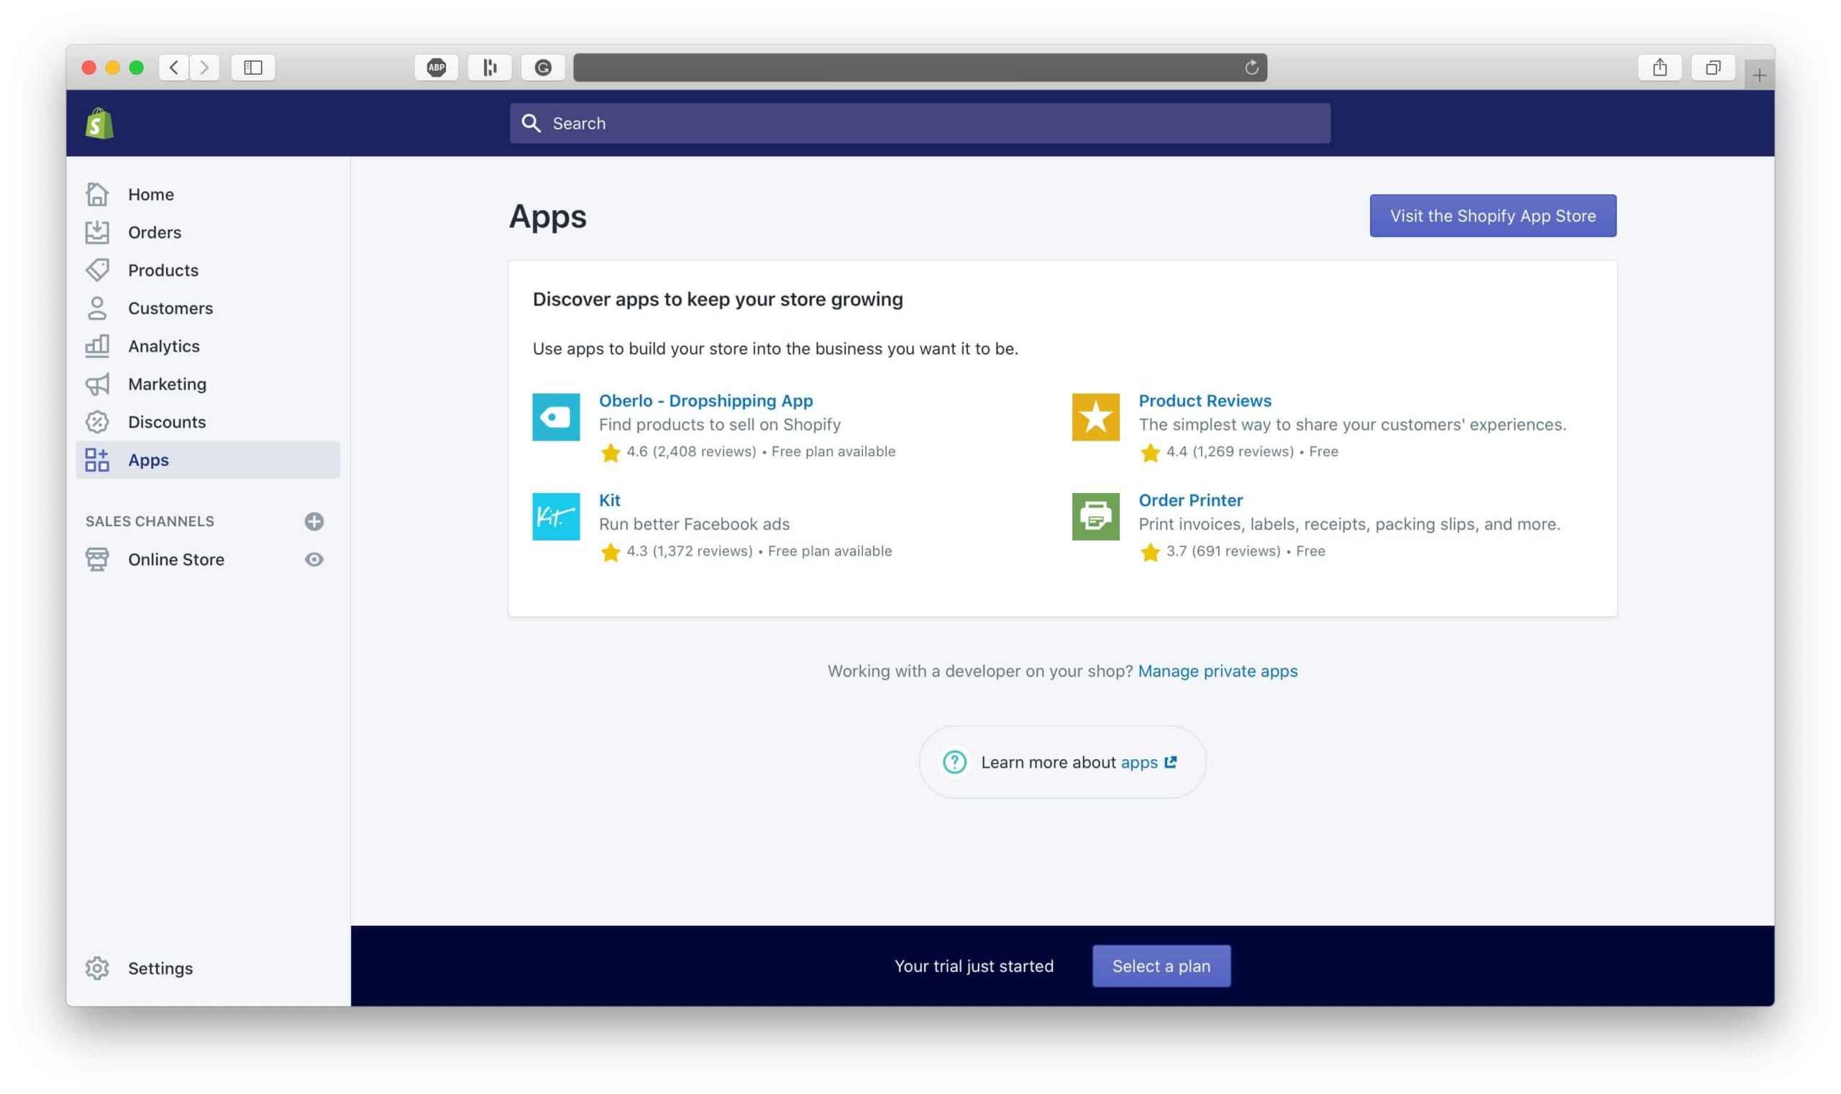1841x1094 pixels.
Task: Click 'Your trial just started' text
Action: (x=974, y=966)
